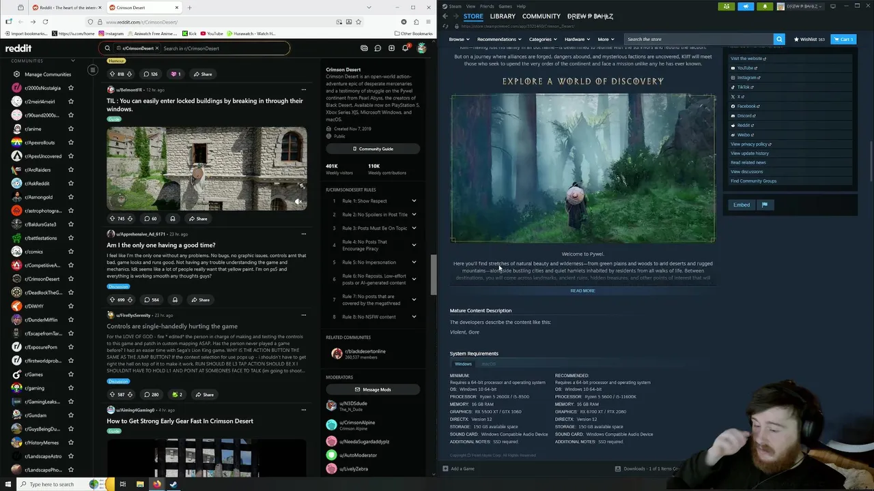The height and width of the screenshot is (491, 874).
Task: Open the Steam Games menu
Action: click(x=505, y=6)
